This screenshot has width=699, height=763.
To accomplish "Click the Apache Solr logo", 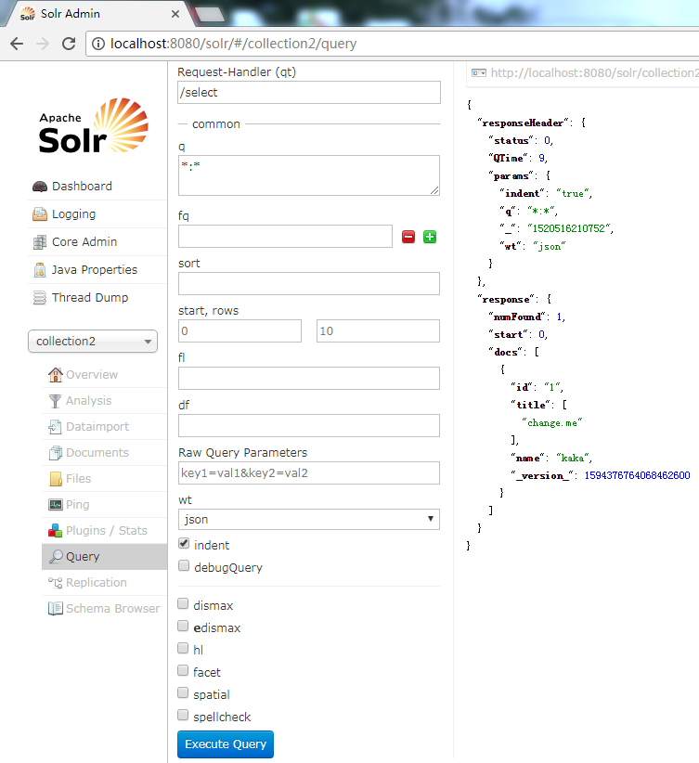I will pyautogui.click(x=94, y=125).
